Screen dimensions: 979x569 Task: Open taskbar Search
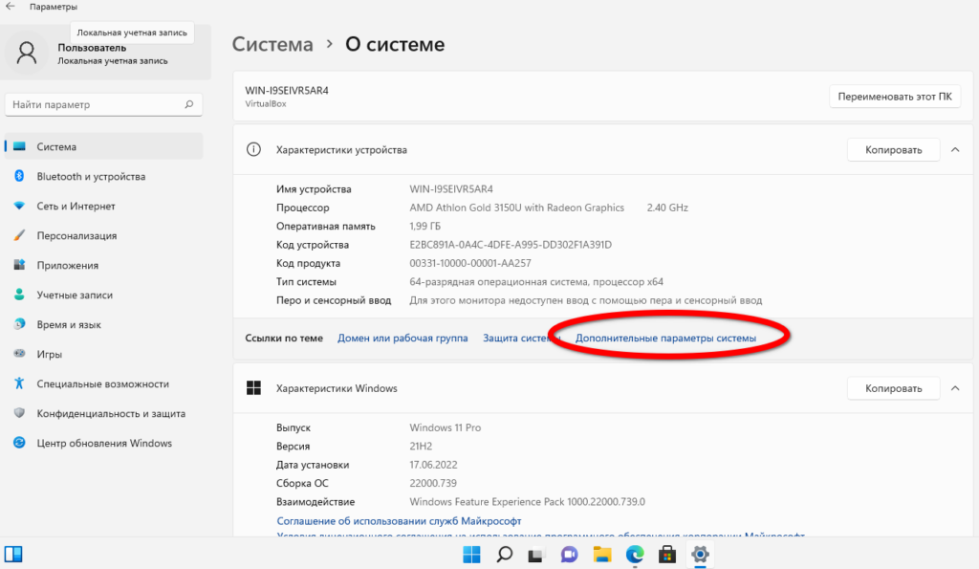point(505,554)
